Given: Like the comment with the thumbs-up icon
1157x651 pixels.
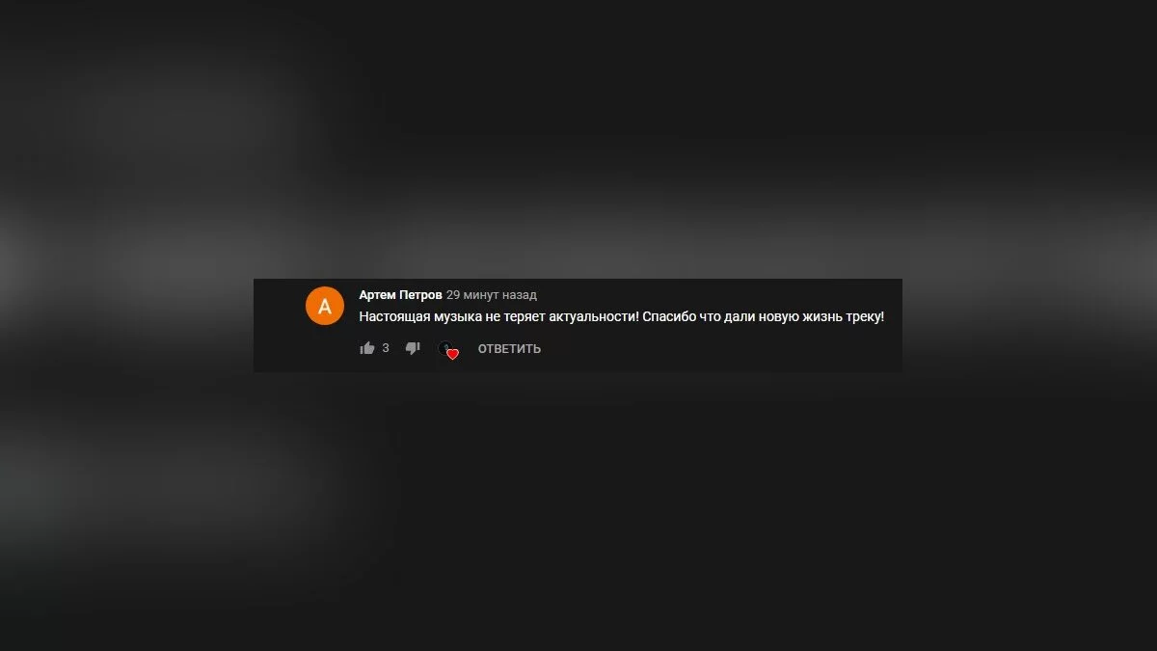Looking at the screenshot, I should tap(367, 348).
